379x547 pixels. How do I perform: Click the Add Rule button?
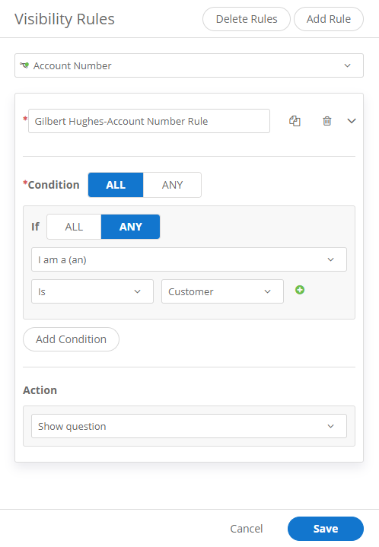point(329,19)
